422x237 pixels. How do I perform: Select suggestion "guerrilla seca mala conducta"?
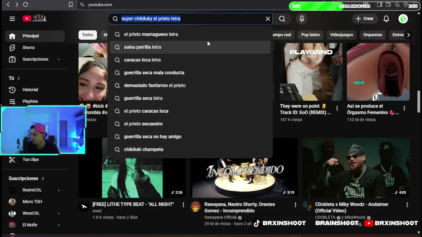click(x=190, y=73)
